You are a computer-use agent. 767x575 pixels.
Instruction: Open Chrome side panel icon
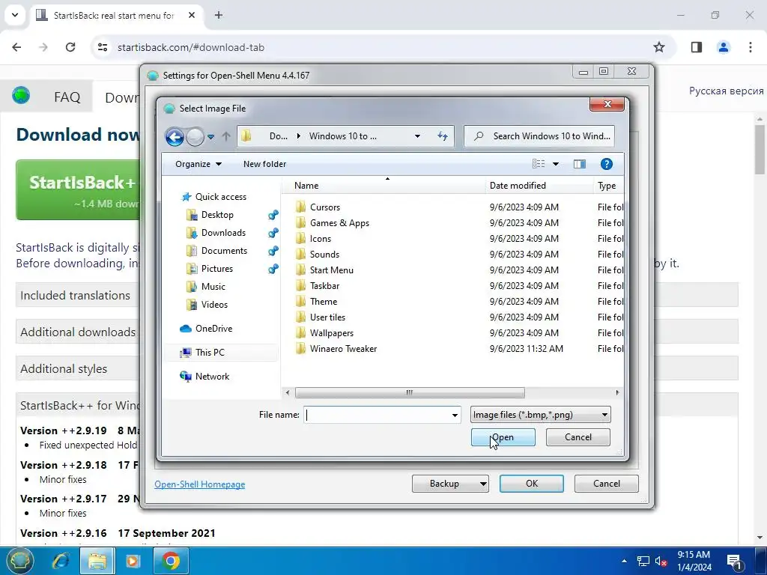pos(697,47)
